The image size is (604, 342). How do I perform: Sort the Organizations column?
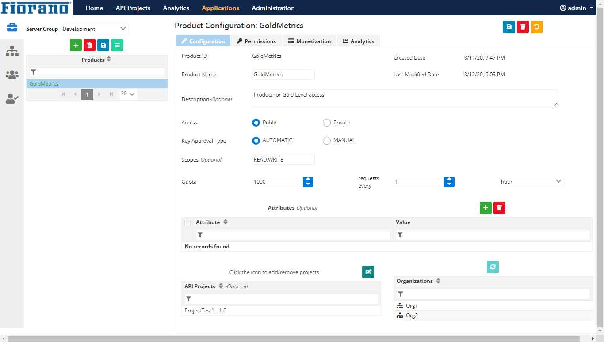point(438,281)
